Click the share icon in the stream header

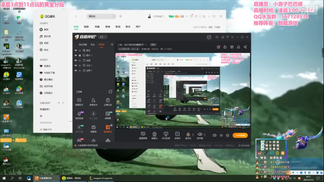245,47
